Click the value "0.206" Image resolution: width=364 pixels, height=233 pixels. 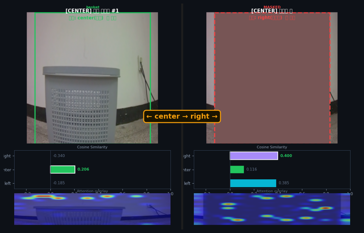[83, 169]
